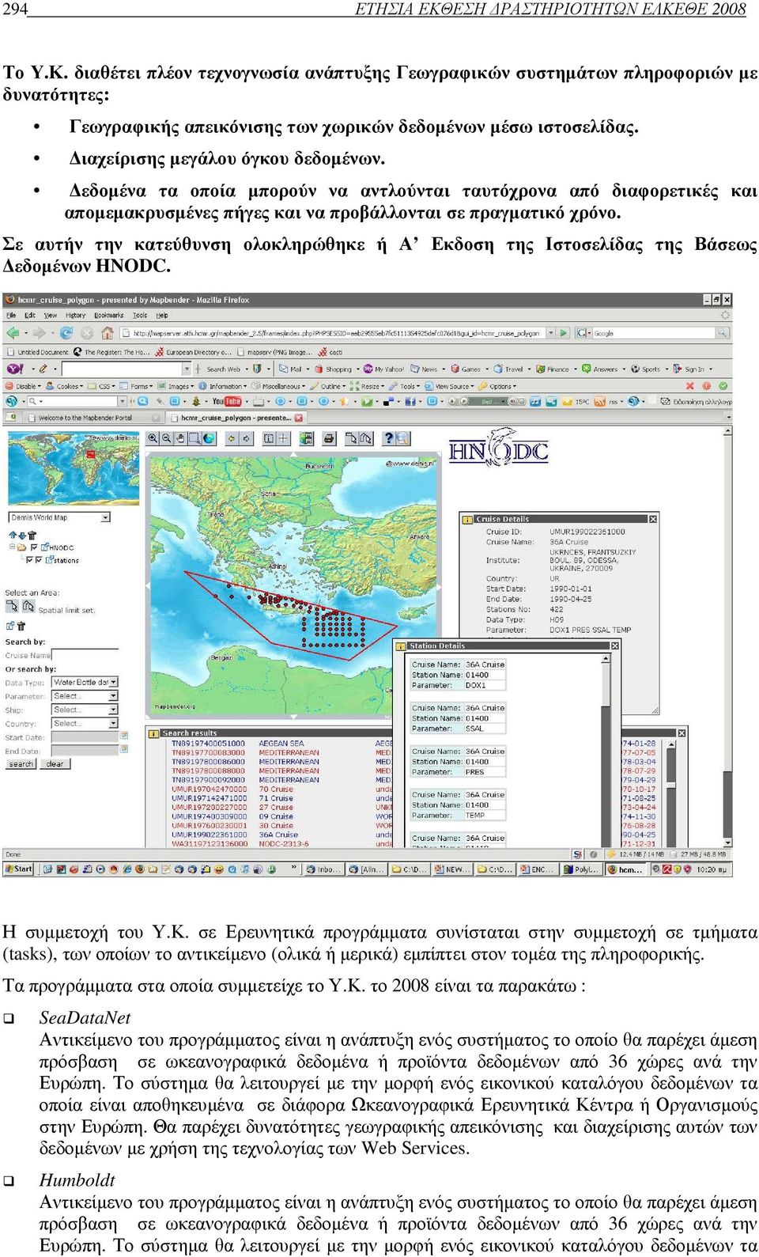This screenshot has width=759, height=1257.
Task: Go to next map view arrow
Action: (x=247, y=438)
